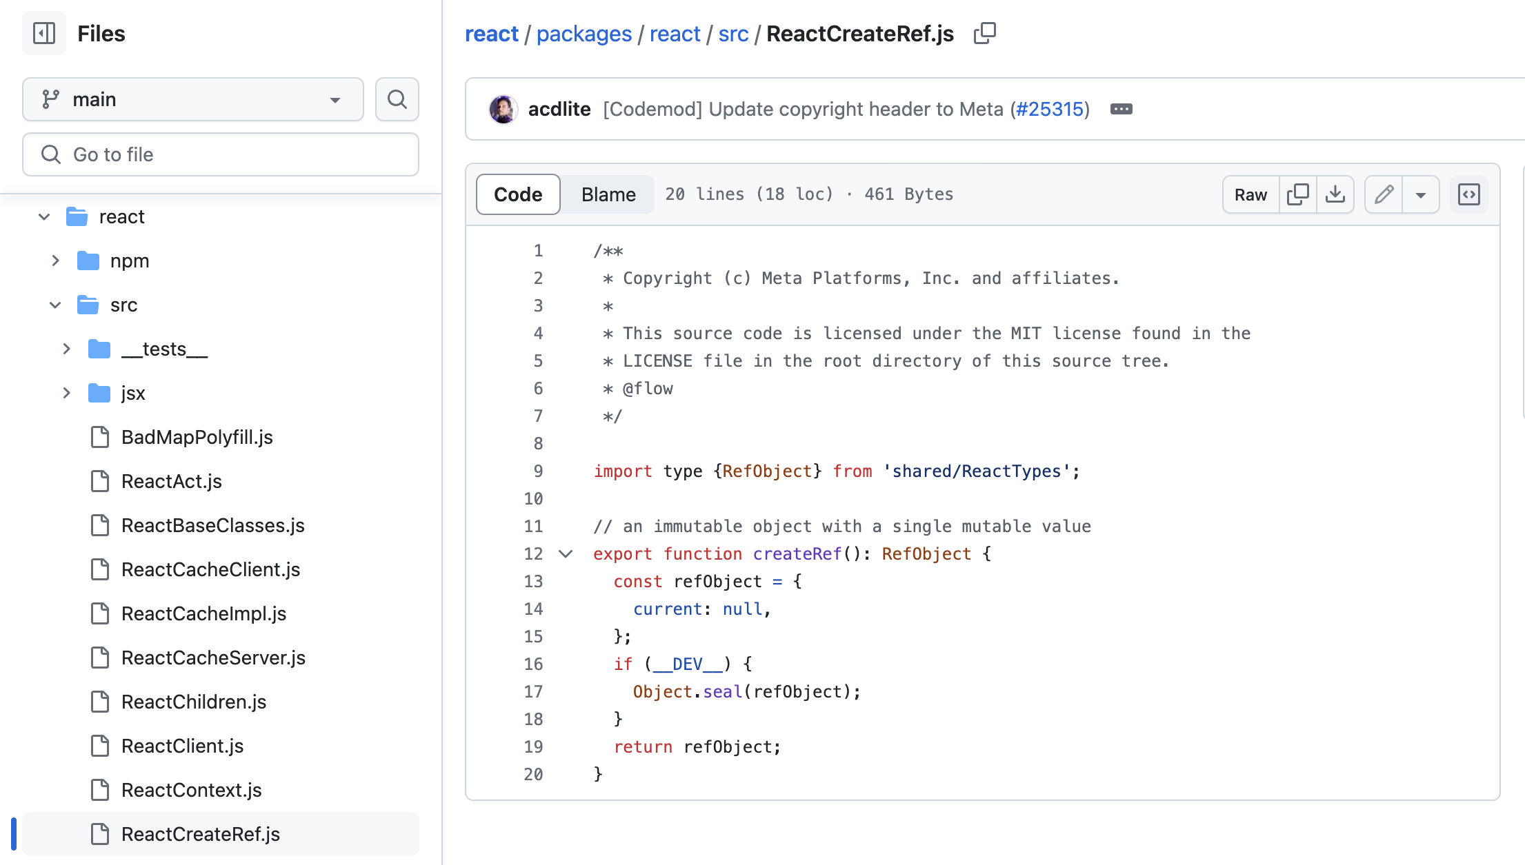This screenshot has width=1525, height=865.
Task: Expand commit message ellipsis icon
Action: tap(1121, 109)
